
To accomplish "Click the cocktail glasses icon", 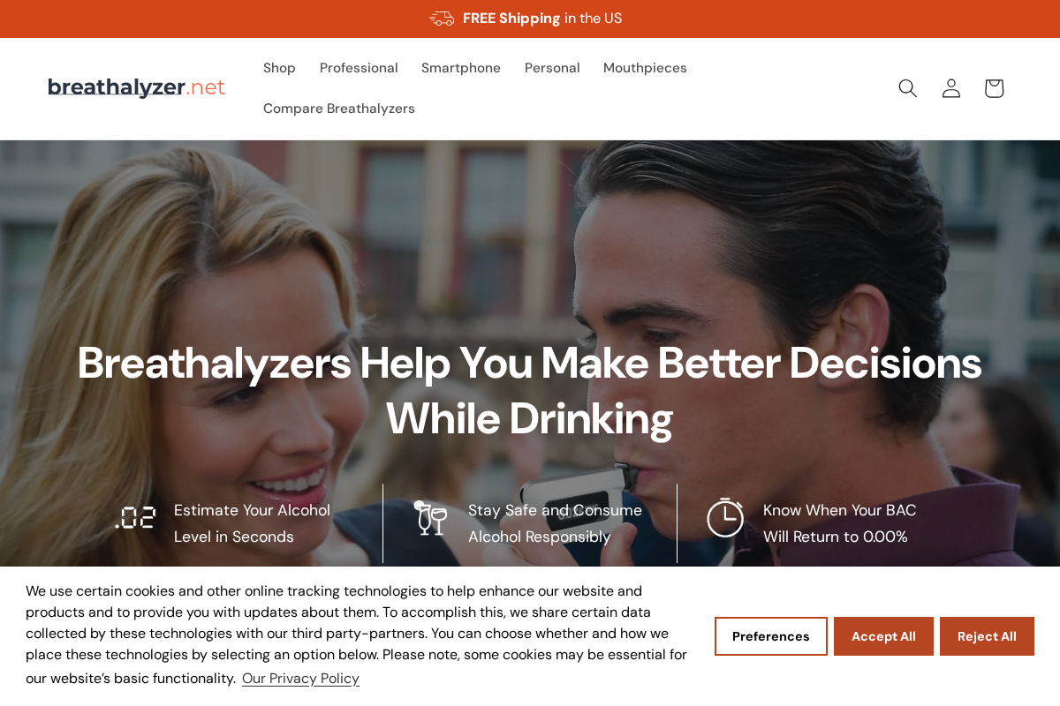I will coord(430,518).
